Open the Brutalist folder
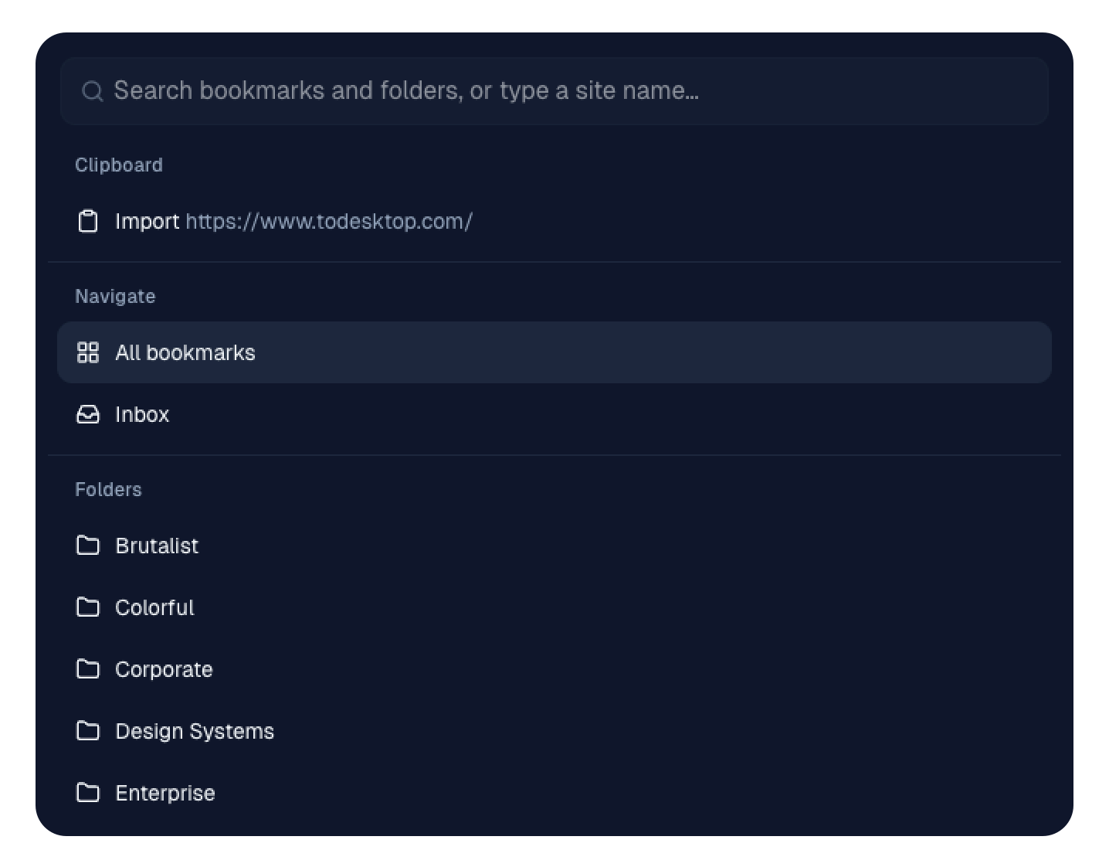The width and height of the screenshot is (1109, 867). [554, 546]
